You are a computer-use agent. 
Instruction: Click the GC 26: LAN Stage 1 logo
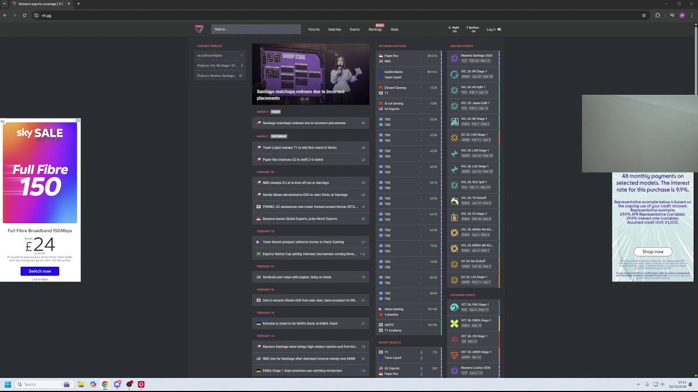point(454,137)
